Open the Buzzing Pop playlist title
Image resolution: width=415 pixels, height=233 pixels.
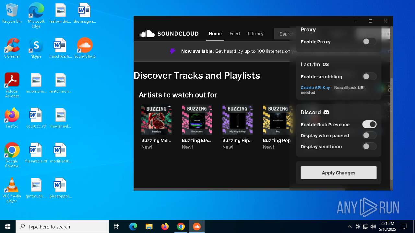(277, 140)
